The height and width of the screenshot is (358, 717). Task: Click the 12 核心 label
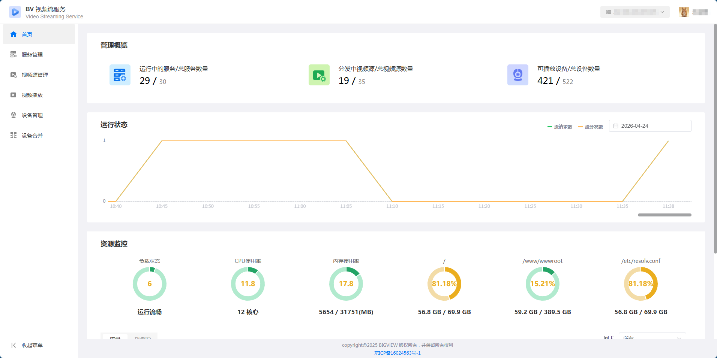(248, 312)
